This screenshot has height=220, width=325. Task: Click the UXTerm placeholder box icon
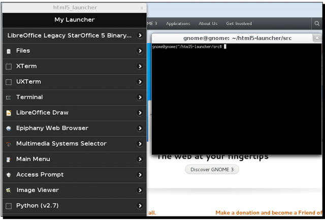9,82
